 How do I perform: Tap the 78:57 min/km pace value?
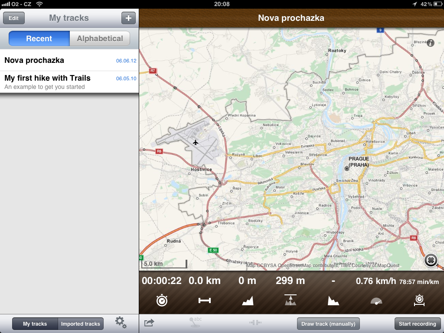click(x=419, y=282)
